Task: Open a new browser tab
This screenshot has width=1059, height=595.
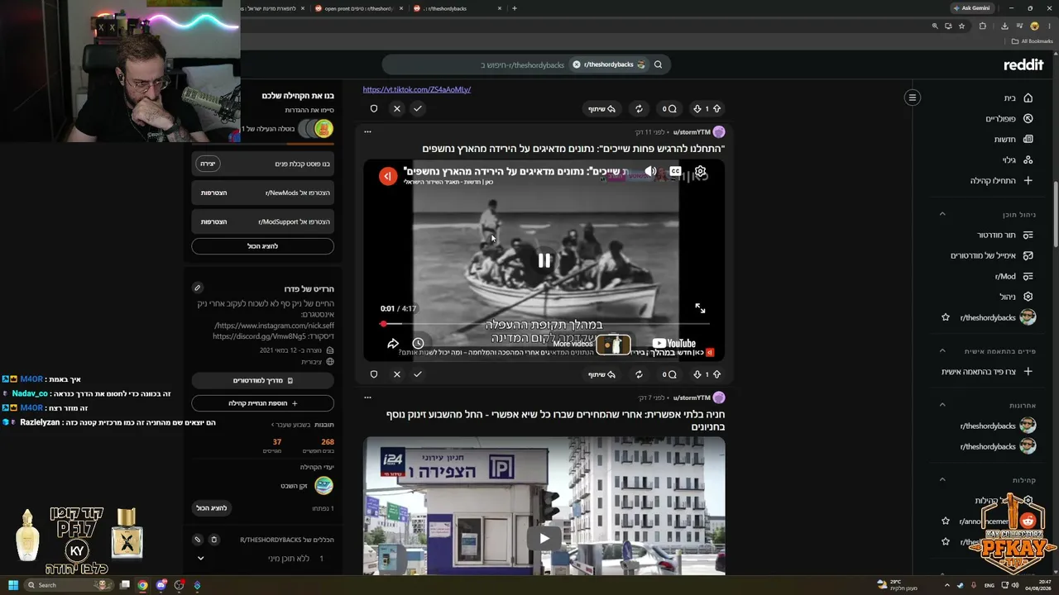Action: point(515,8)
